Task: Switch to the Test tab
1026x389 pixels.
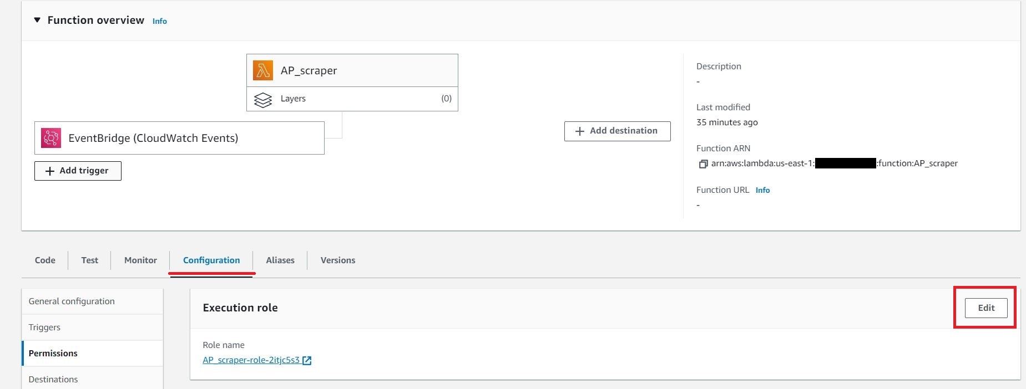Action: tap(89, 260)
